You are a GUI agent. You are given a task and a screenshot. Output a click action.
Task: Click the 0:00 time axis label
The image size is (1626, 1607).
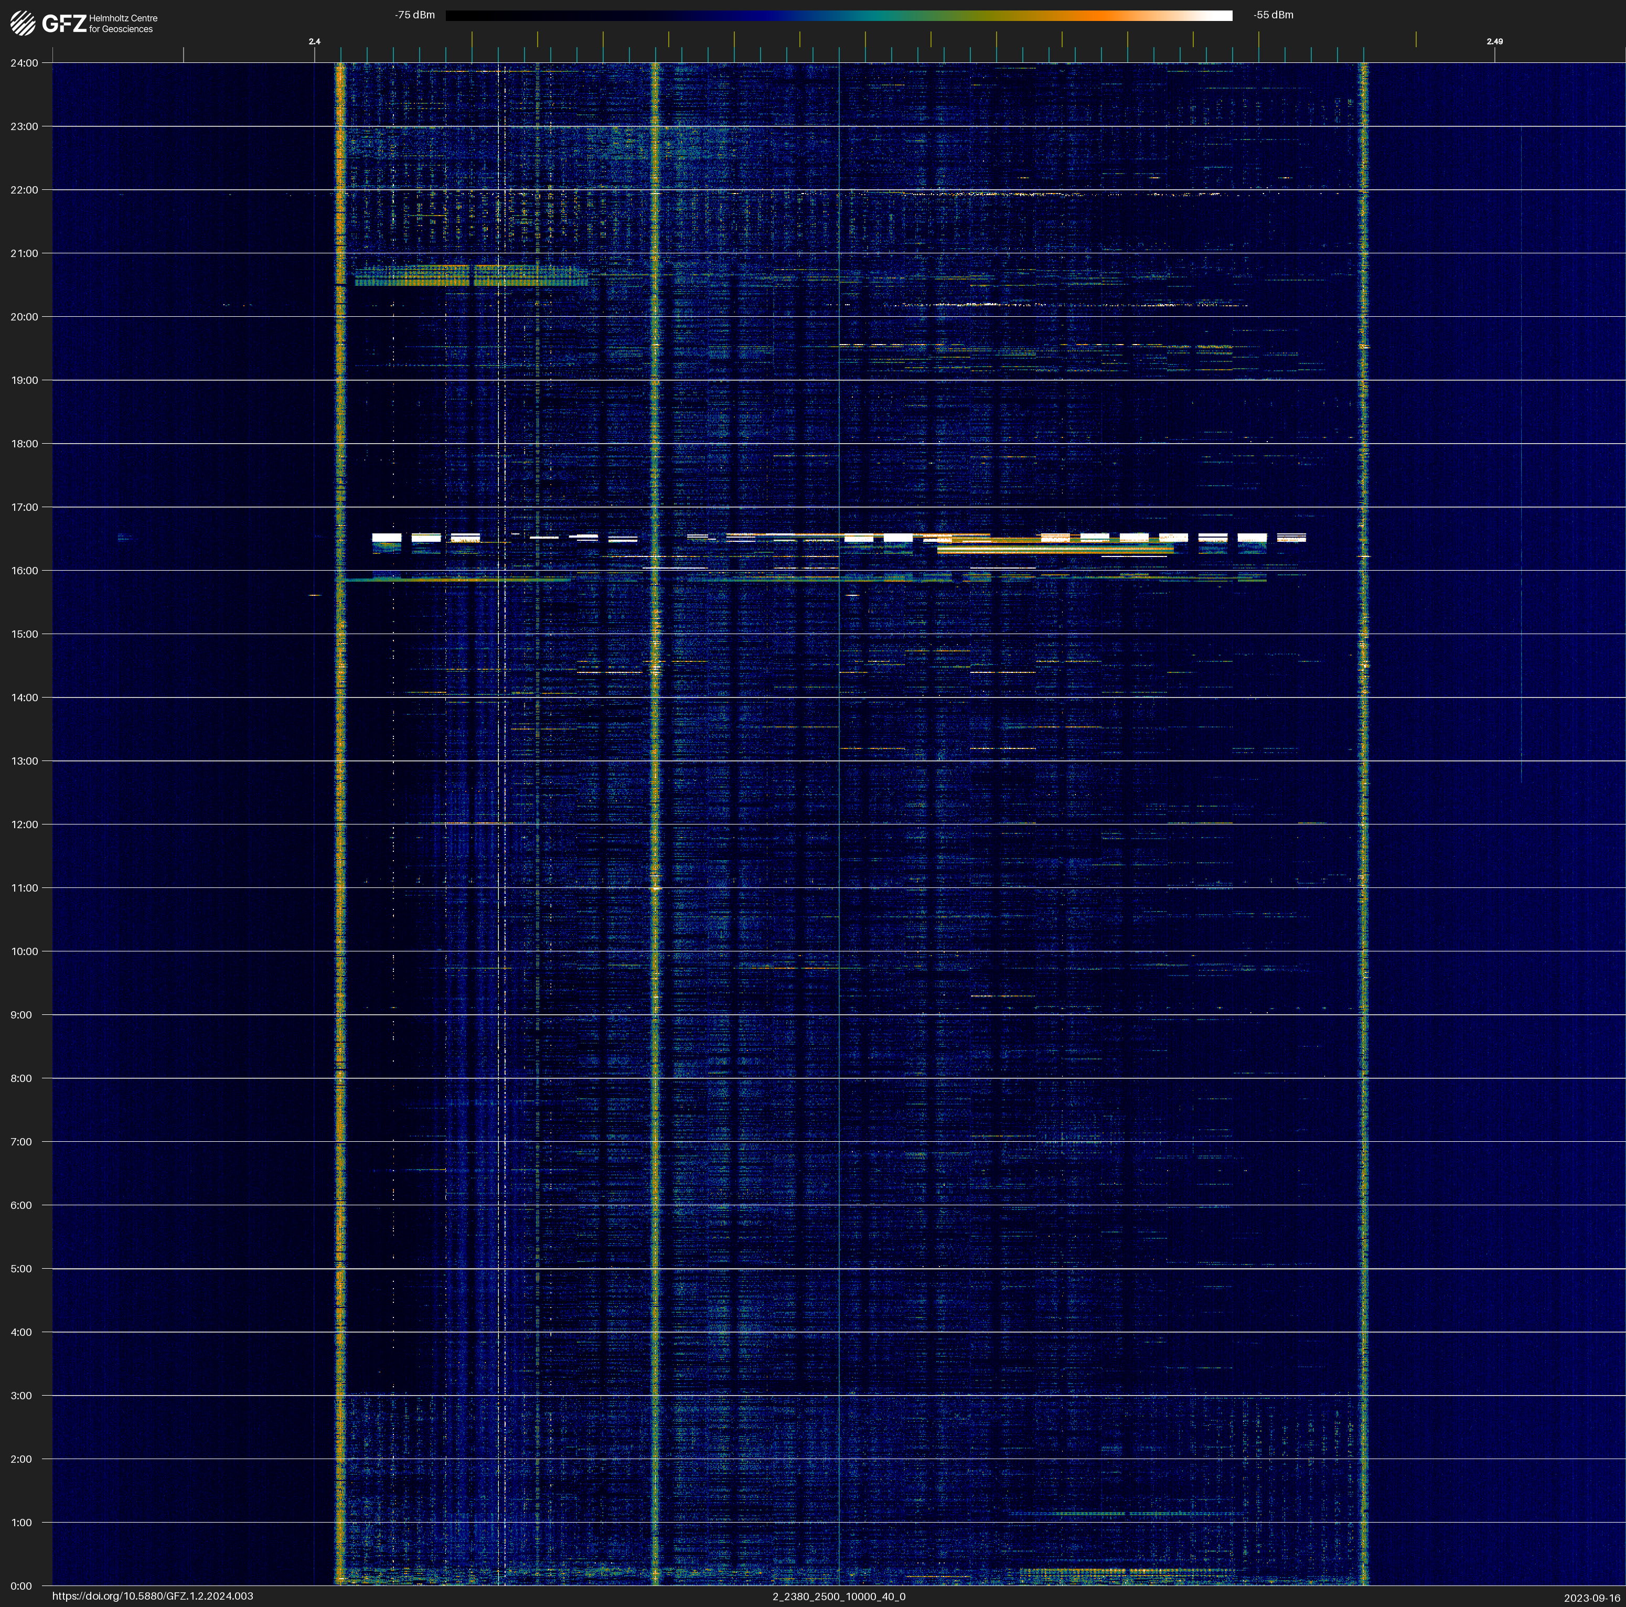coord(21,1586)
